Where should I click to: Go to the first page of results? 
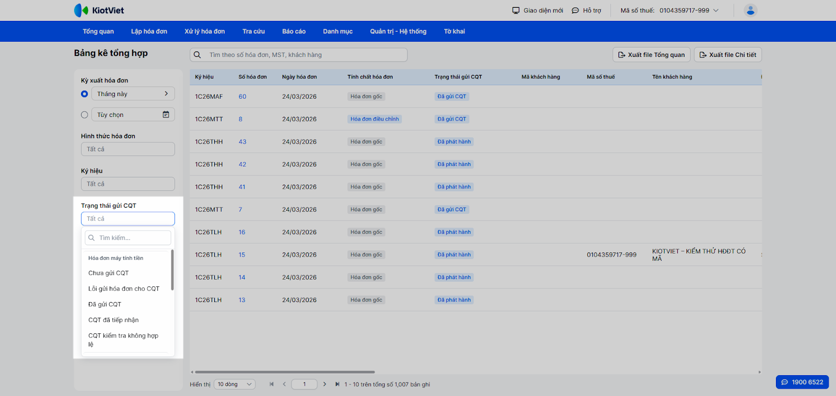tap(272, 385)
